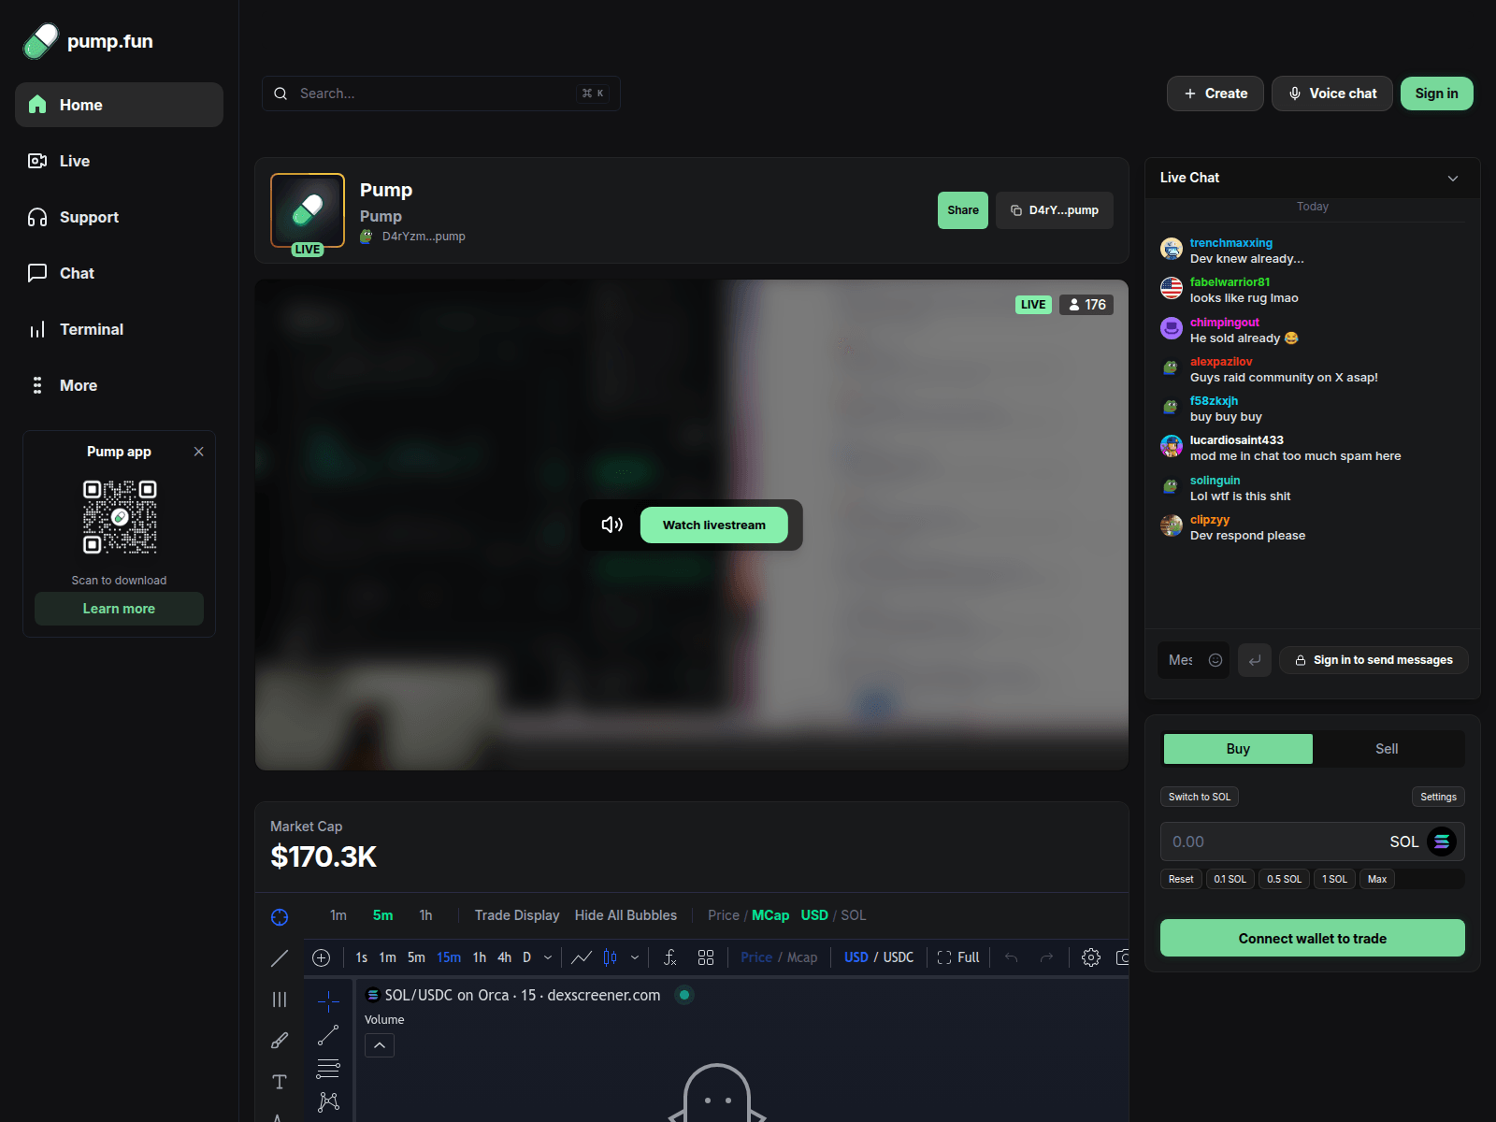Click Switch to SOL toggle

click(x=1200, y=797)
